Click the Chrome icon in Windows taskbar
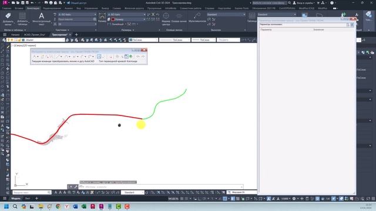 (x=58, y=206)
